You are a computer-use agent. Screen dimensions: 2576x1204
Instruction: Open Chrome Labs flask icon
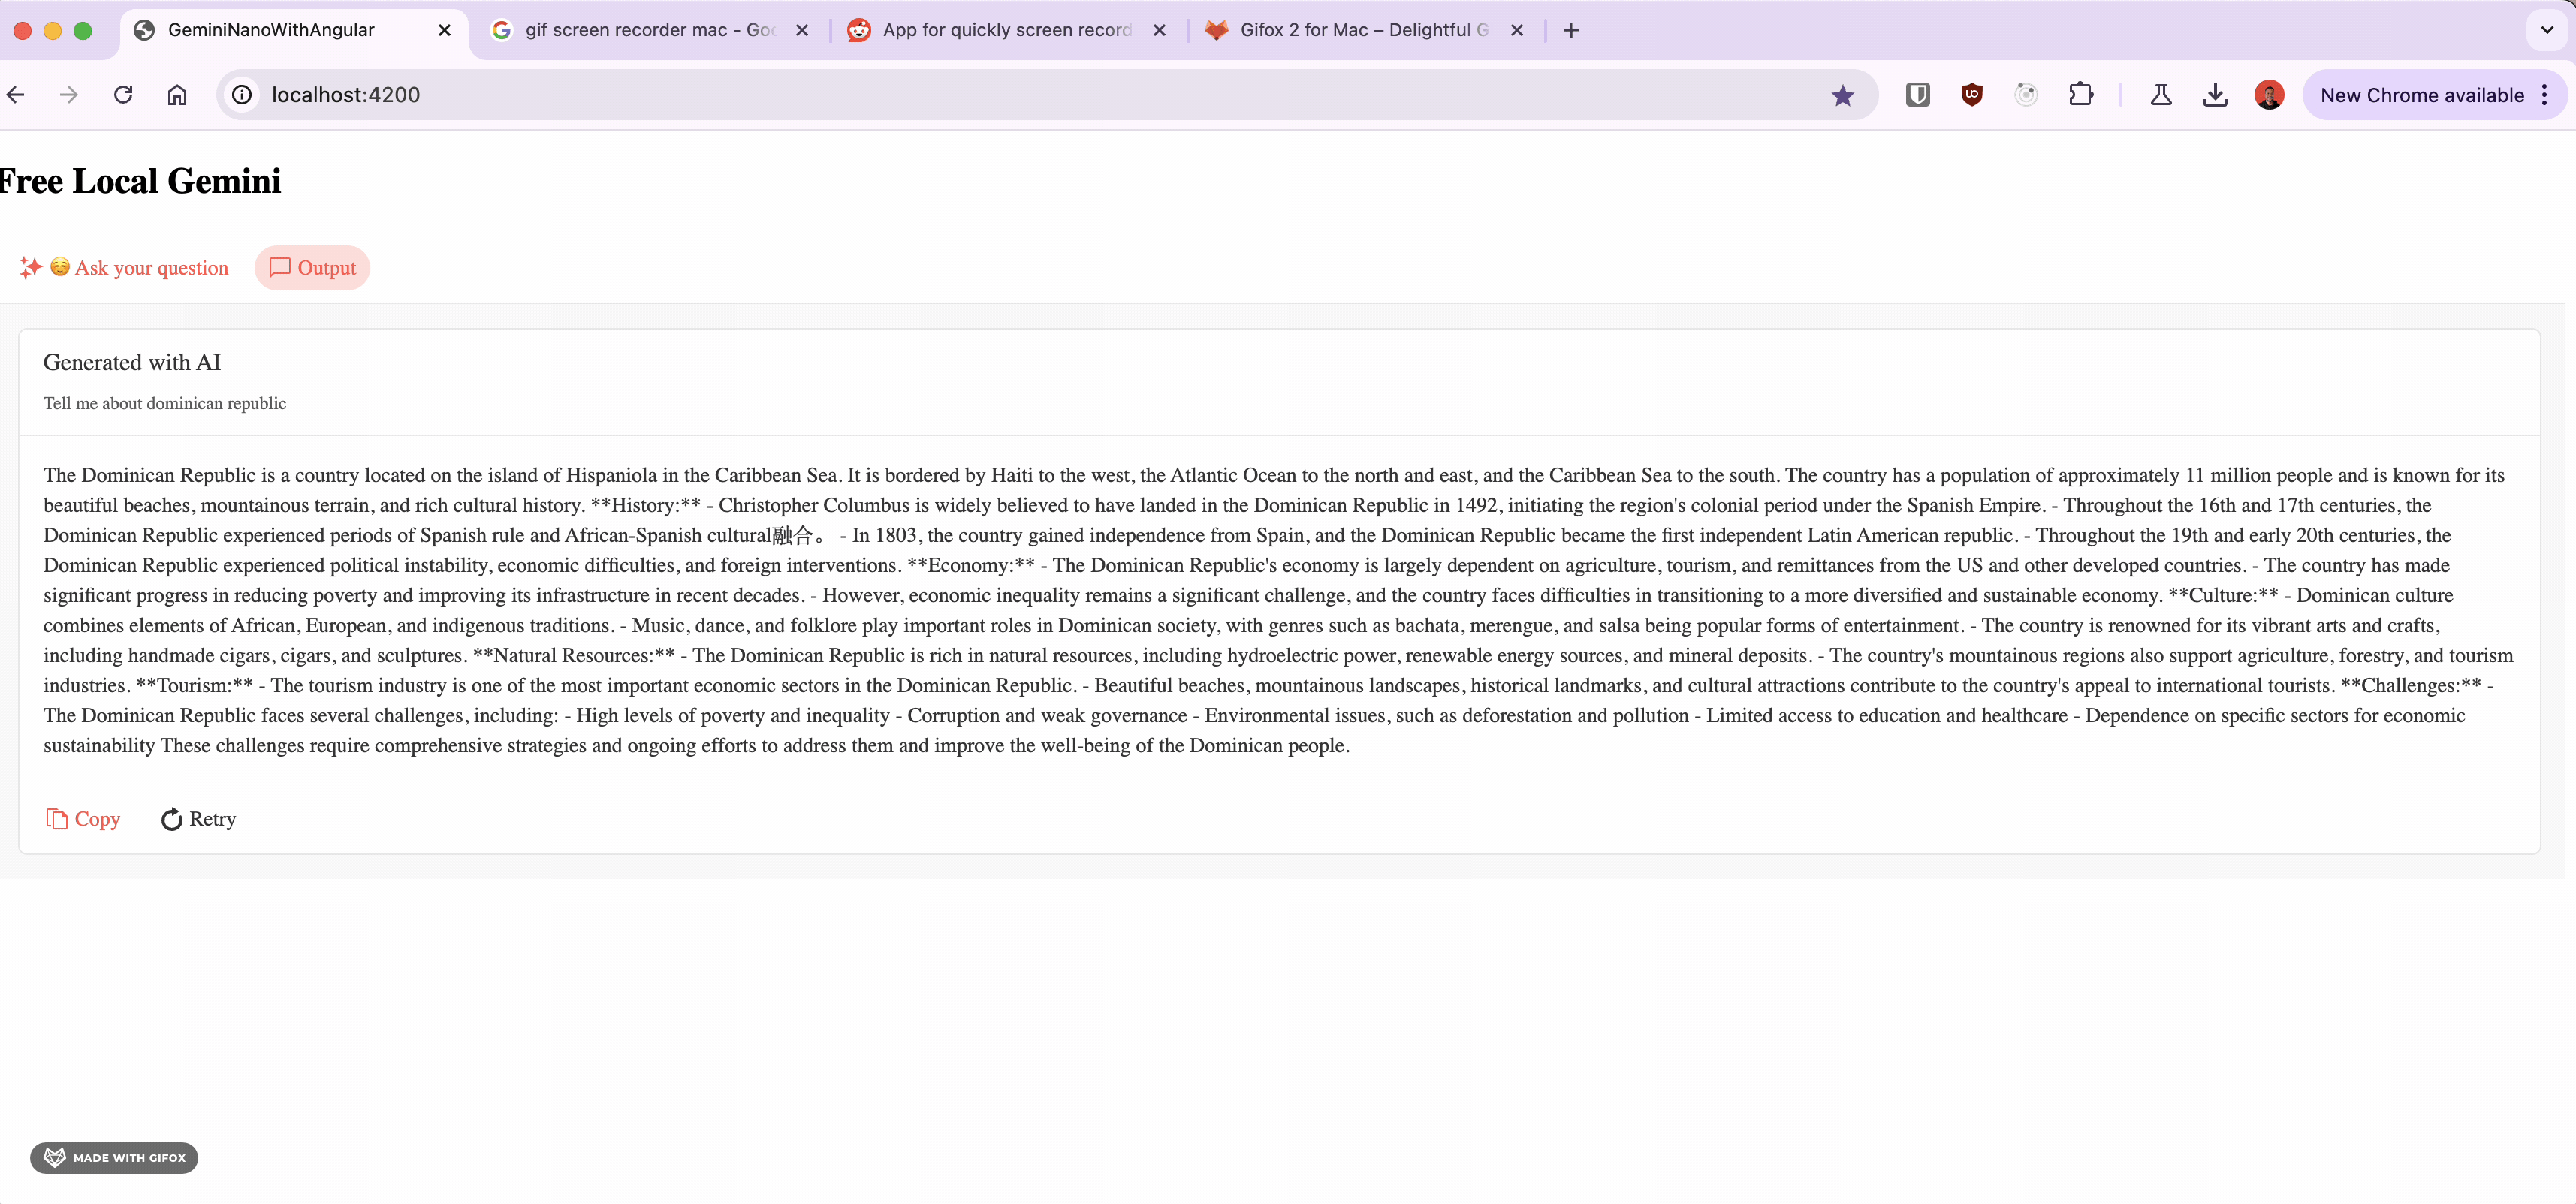click(x=2160, y=95)
